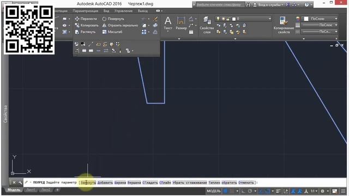Click the Размер (Dimension) tool

181,23
